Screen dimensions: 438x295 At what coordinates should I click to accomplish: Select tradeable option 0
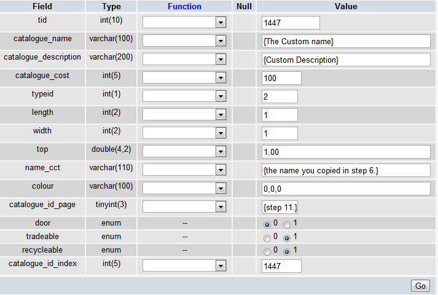pos(267,238)
